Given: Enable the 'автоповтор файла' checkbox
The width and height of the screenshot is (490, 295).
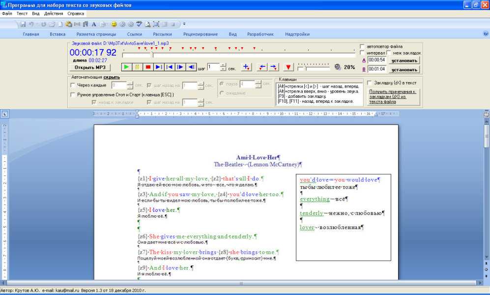Looking at the screenshot, I should click(x=362, y=46).
